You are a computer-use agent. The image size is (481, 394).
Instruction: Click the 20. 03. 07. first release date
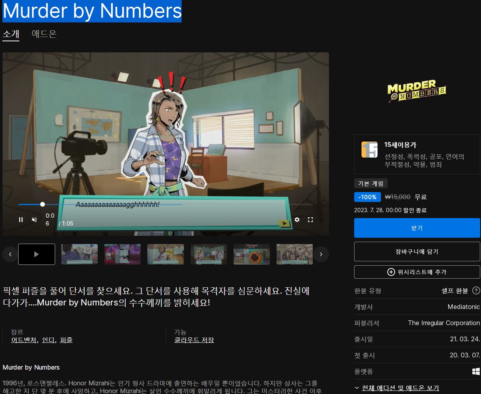(465, 355)
